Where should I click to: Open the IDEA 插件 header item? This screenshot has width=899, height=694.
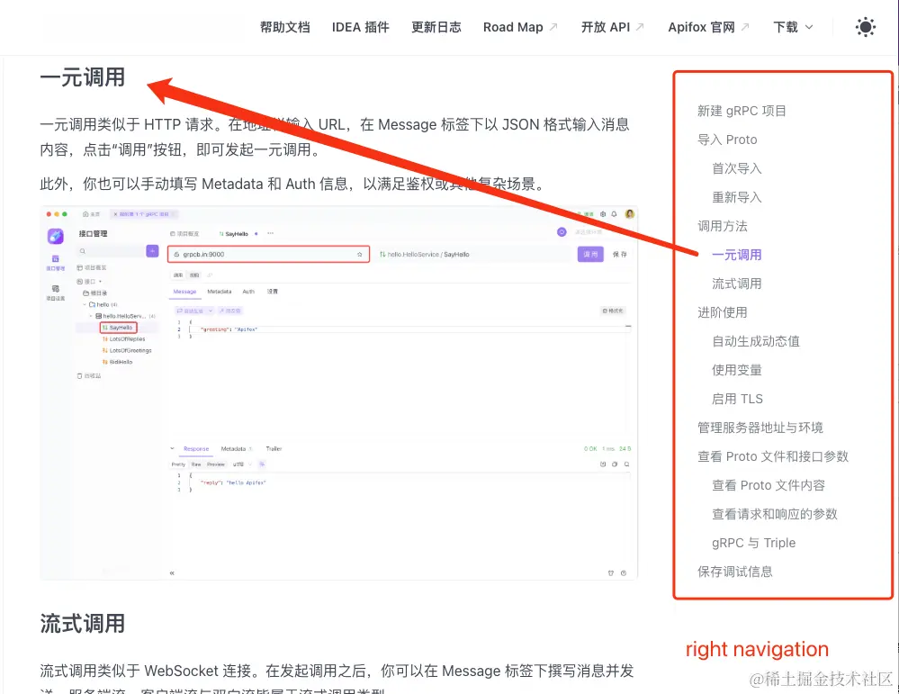(360, 27)
